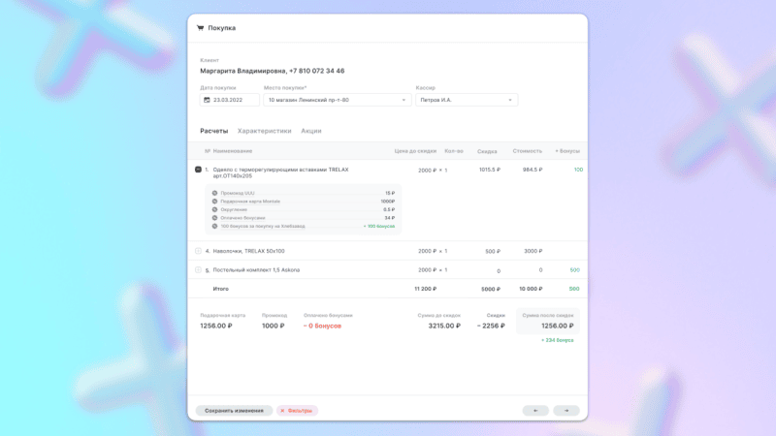Click the icon next to Подарочная карта Montale
This screenshot has width=776, height=436.
214,202
